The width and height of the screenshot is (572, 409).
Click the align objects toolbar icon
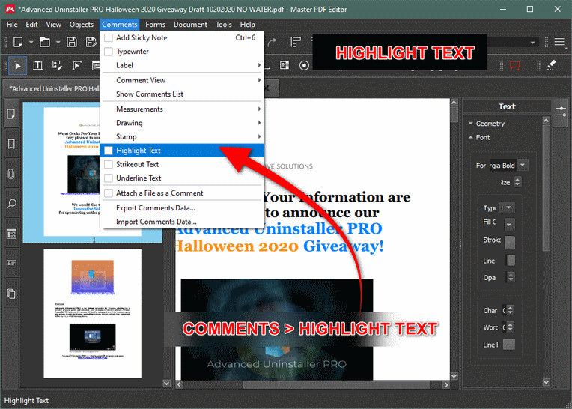click(296, 42)
